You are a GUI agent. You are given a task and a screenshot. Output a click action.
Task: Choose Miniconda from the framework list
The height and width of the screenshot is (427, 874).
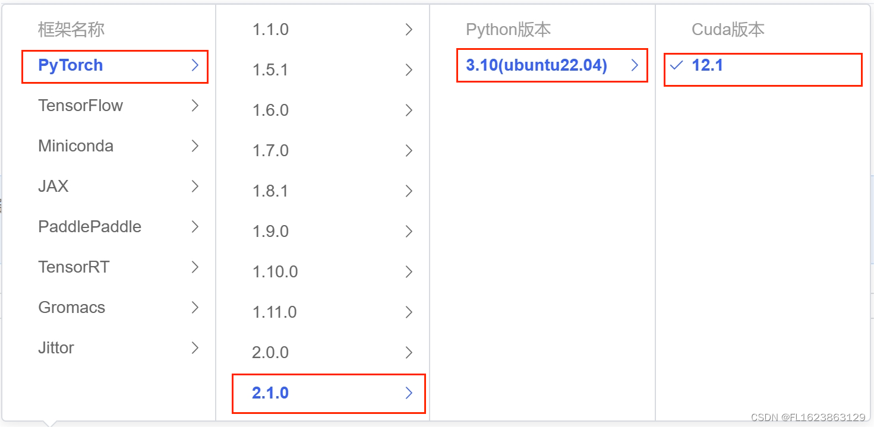75,146
